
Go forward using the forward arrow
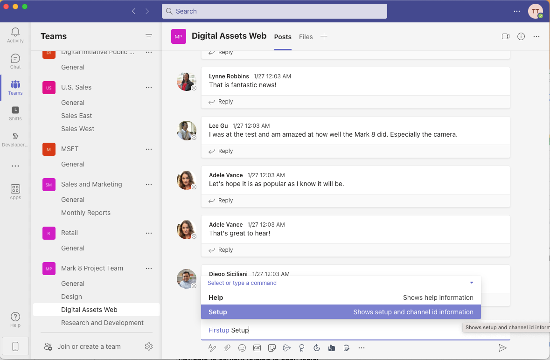[x=147, y=11]
